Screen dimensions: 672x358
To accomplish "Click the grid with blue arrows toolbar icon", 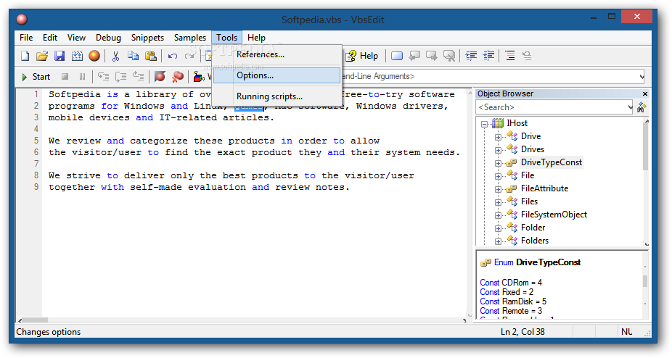I will pos(77,56).
